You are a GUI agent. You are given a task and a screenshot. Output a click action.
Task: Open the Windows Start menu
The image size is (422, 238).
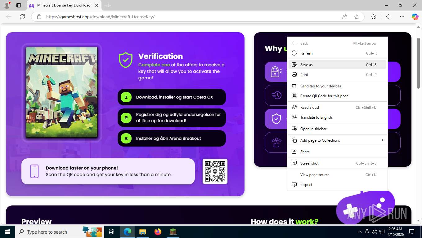(x=7, y=232)
